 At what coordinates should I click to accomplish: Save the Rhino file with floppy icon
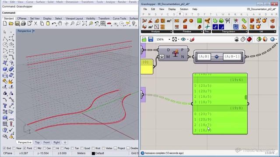[17, 24]
